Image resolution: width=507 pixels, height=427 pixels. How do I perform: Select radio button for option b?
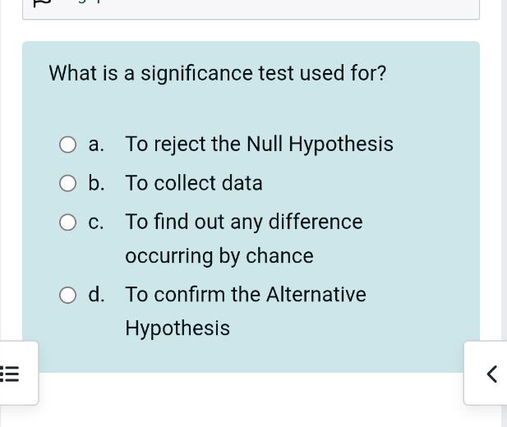[67, 184]
